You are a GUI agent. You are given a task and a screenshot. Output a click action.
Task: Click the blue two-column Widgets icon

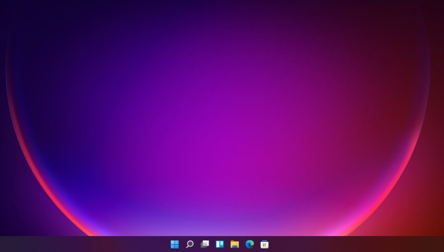click(x=220, y=244)
